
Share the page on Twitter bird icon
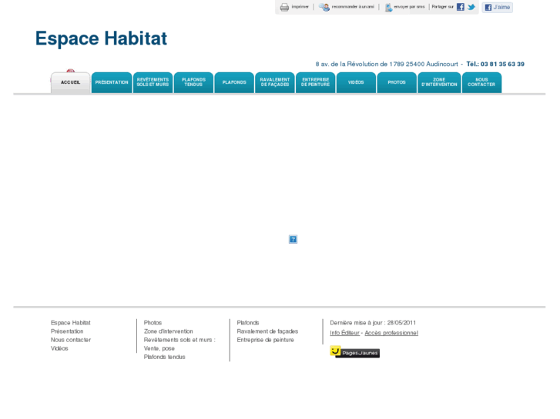(471, 7)
